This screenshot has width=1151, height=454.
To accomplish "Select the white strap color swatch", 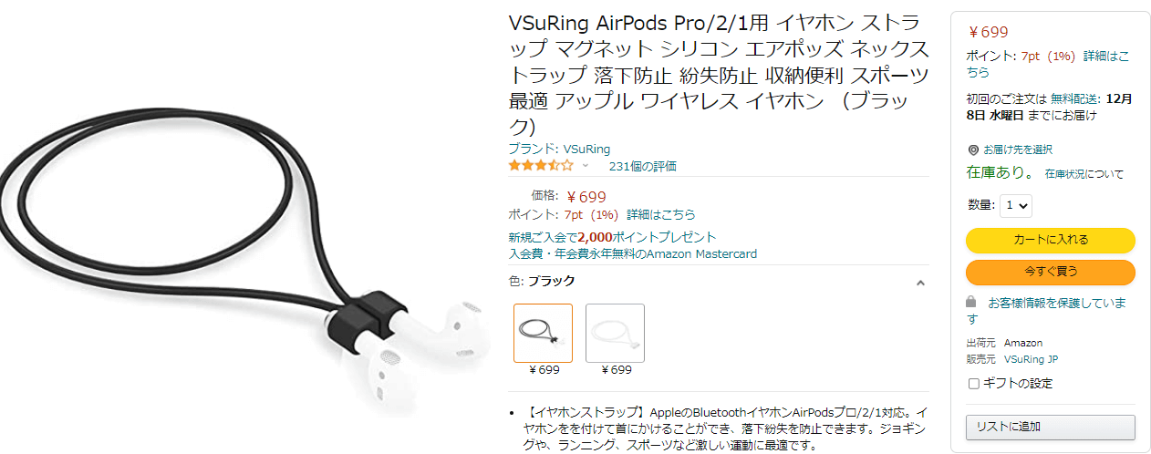I will tap(615, 333).
